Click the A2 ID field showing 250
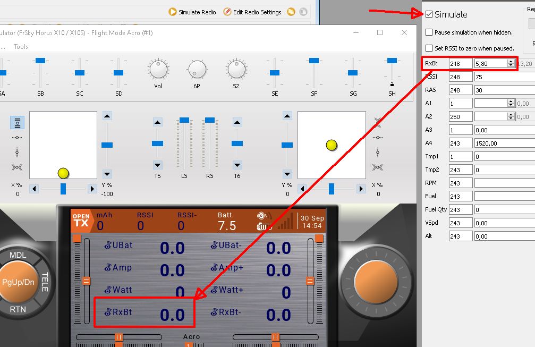Image resolution: width=535 pixels, height=347 pixels. click(x=461, y=117)
